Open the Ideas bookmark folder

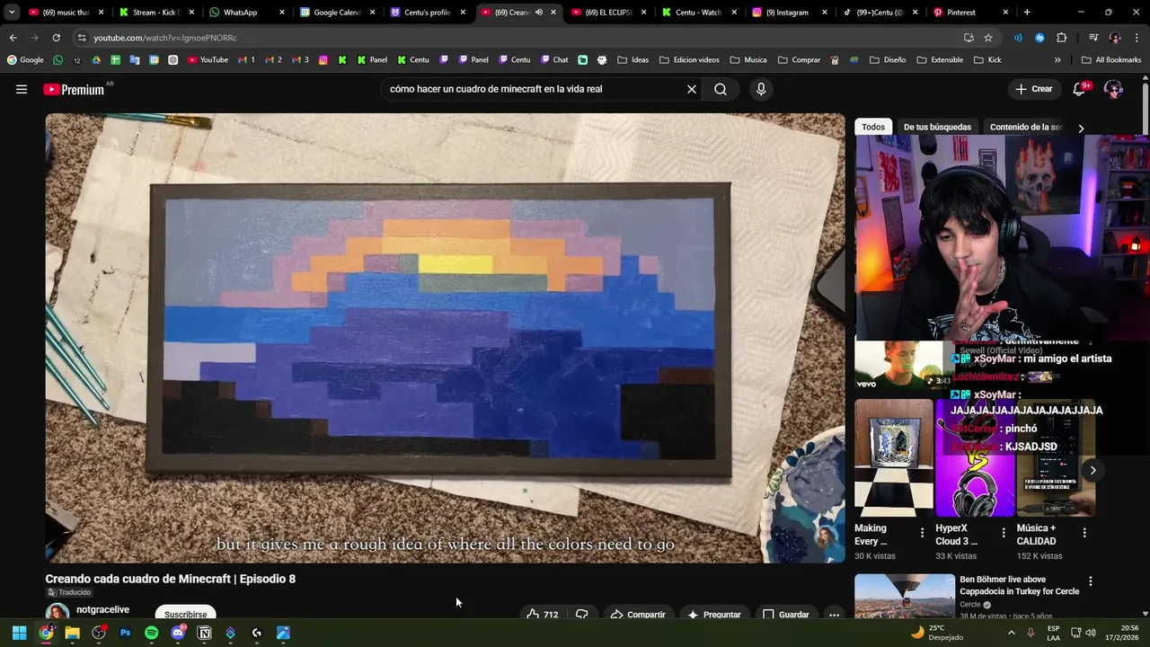coord(632,60)
